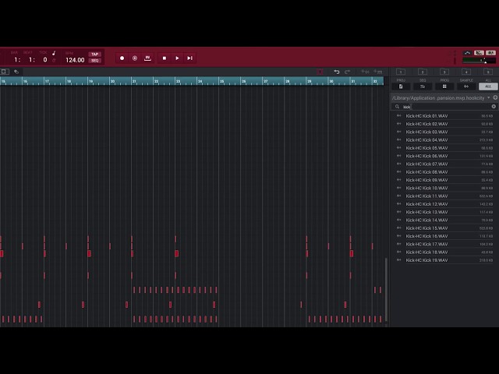
Task: Click the vertical zoom icon
Action: [377, 72]
